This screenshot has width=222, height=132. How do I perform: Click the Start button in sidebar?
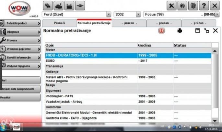coord(20,81)
